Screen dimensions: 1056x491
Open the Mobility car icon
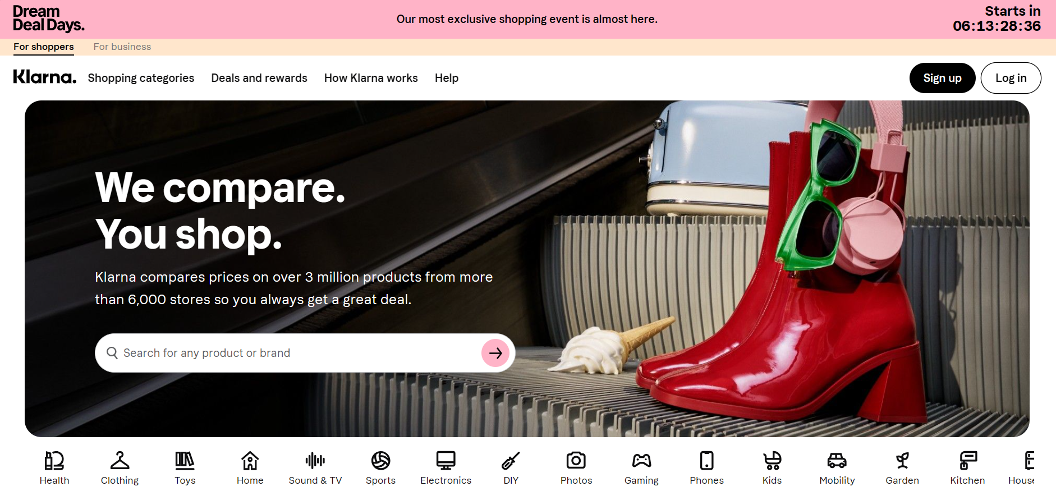[837, 461]
